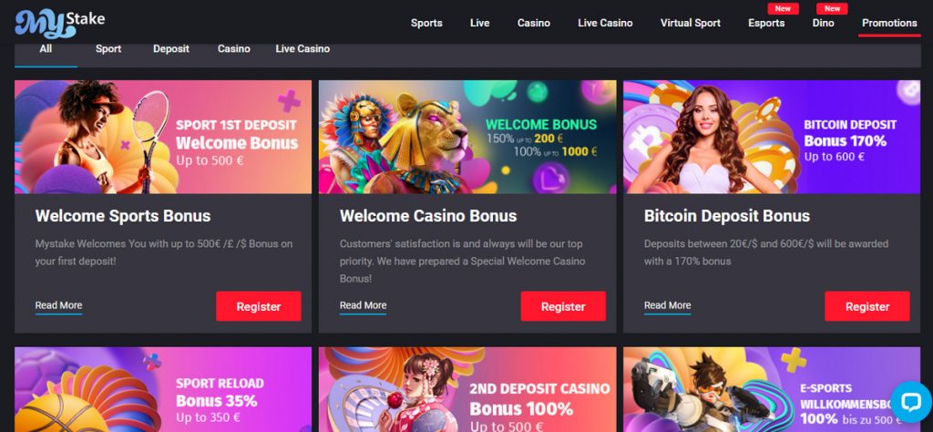Read More about Welcome Casino Bonus

tap(363, 306)
